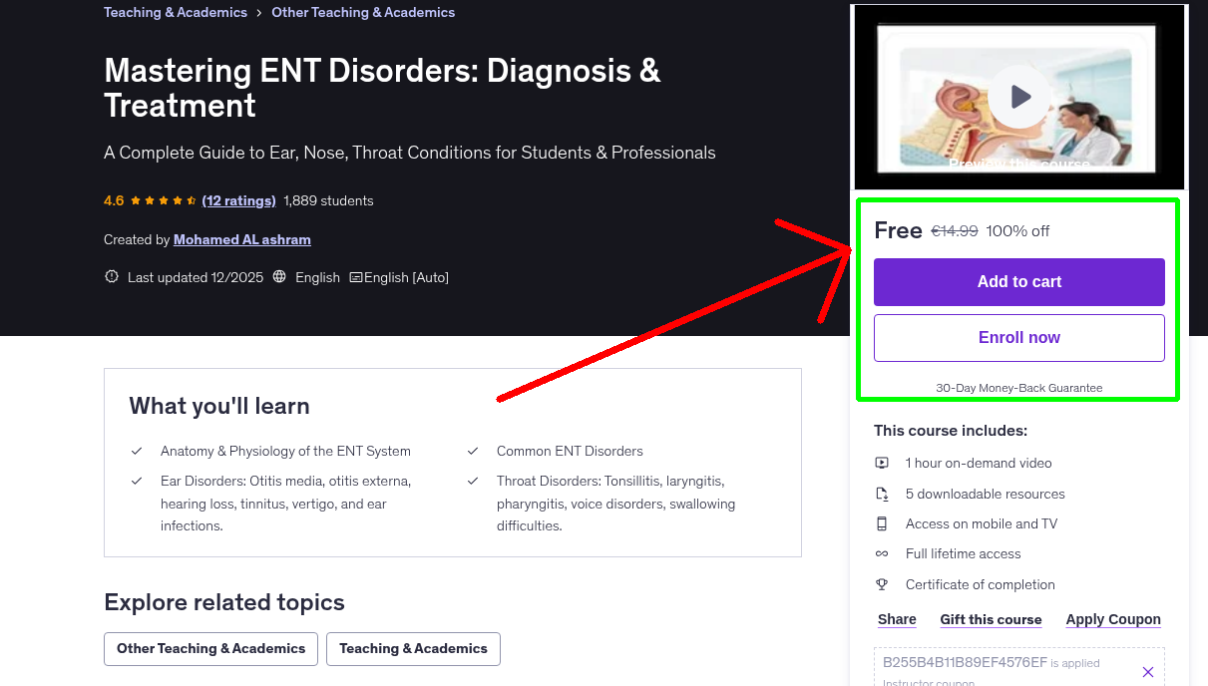Click Add to cart
The height and width of the screenshot is (686, 1208).
[x=1018, y=282]
